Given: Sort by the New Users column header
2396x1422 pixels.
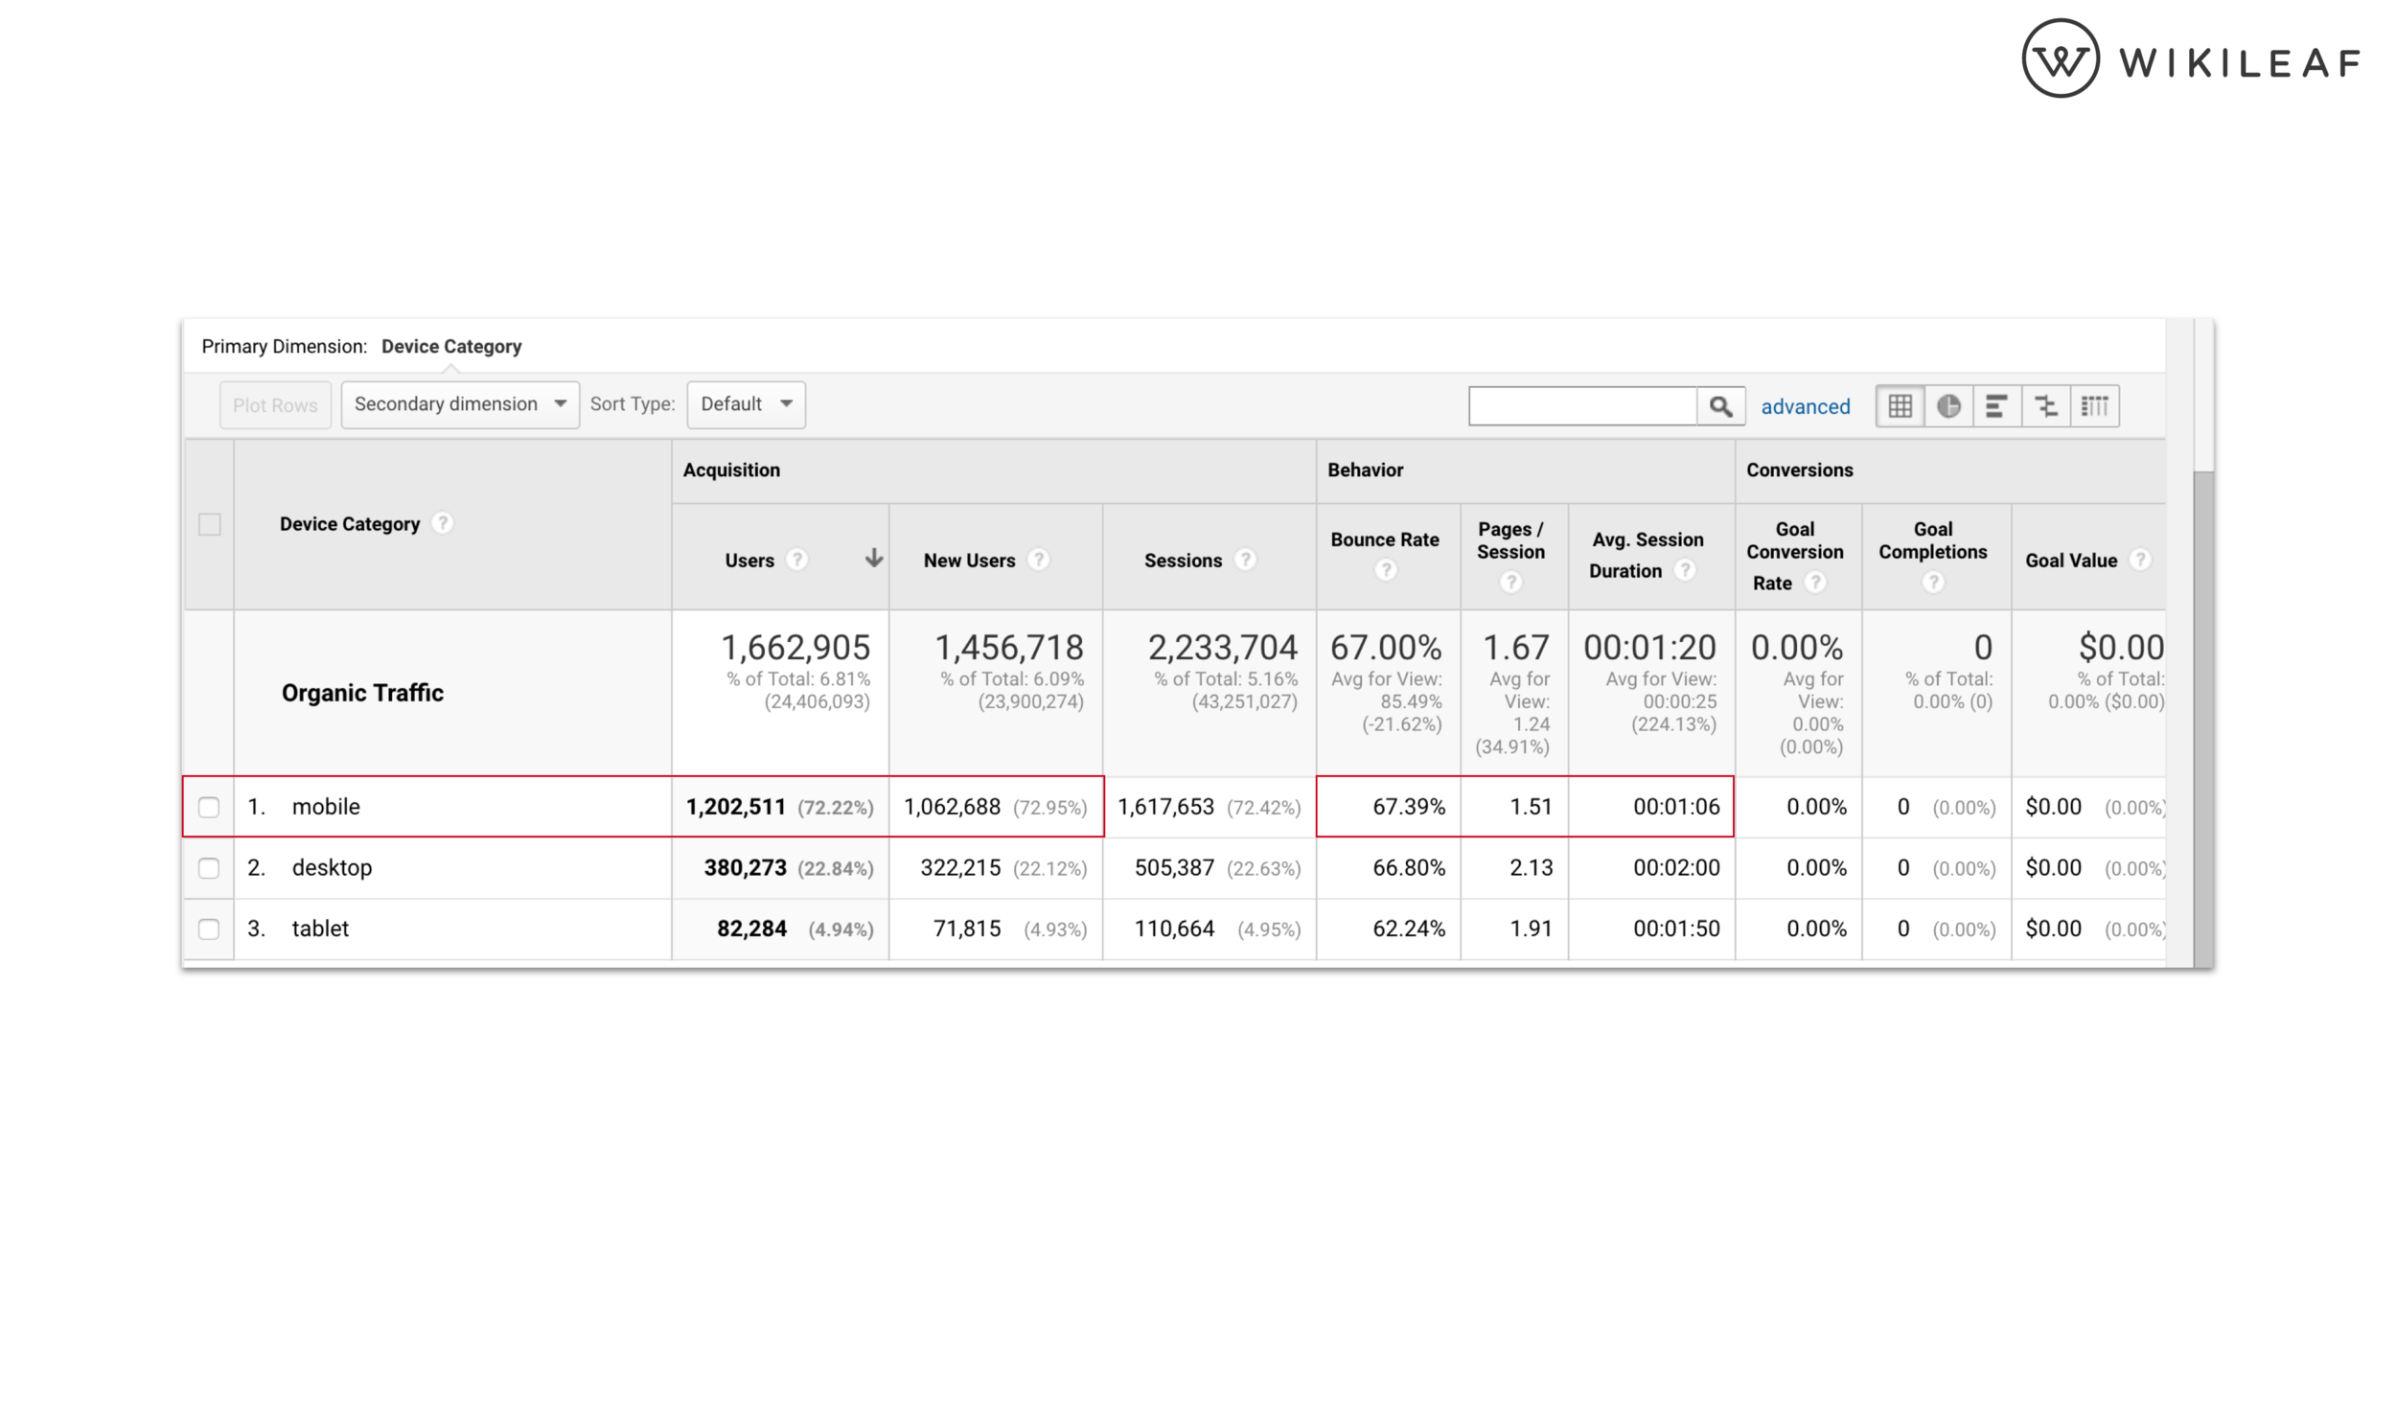Looking at the screenshot, I should [x=969, y=561].
